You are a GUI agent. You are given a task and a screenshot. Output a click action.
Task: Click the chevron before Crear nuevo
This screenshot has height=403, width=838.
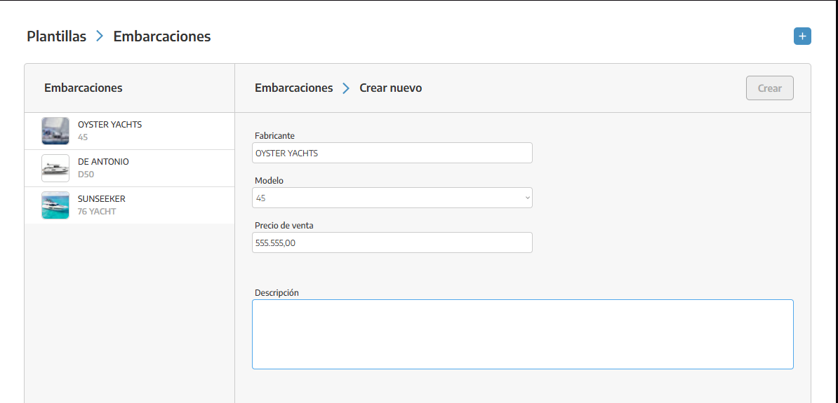346,88
